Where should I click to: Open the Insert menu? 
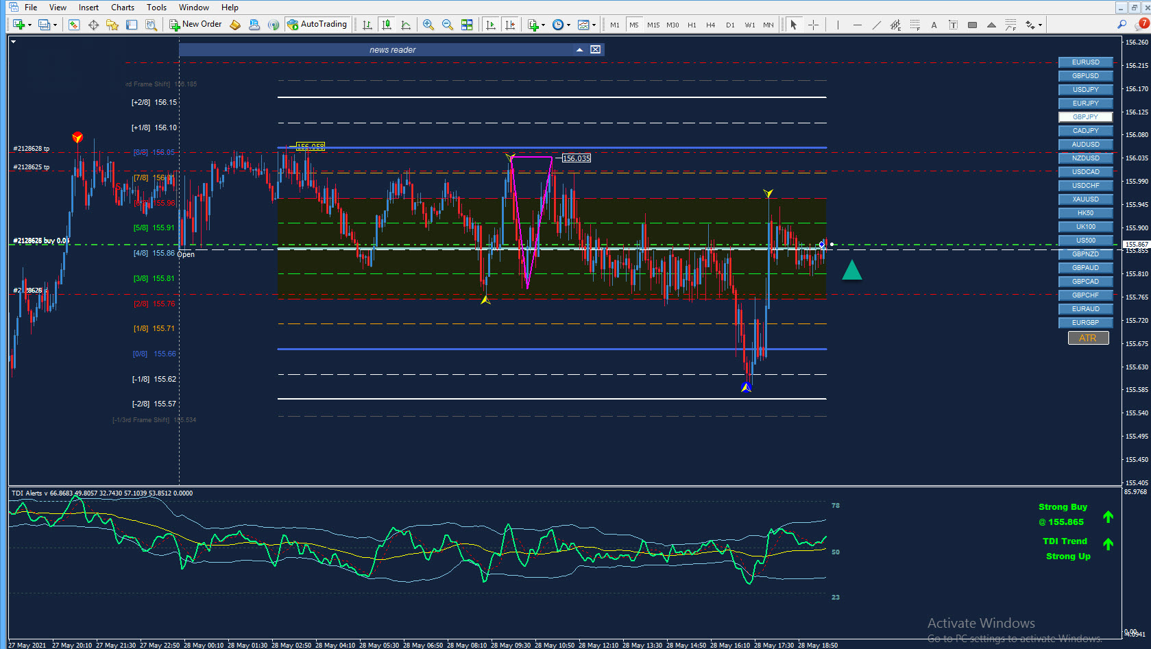coord(88,8)
